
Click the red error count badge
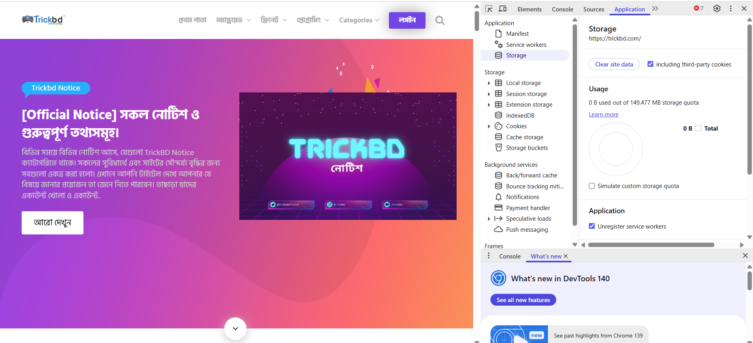[x=699, y=9]
